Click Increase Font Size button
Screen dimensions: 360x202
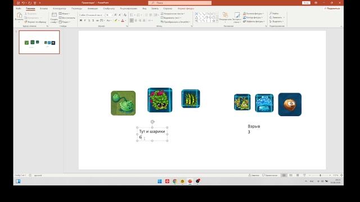tap(115, 15)
